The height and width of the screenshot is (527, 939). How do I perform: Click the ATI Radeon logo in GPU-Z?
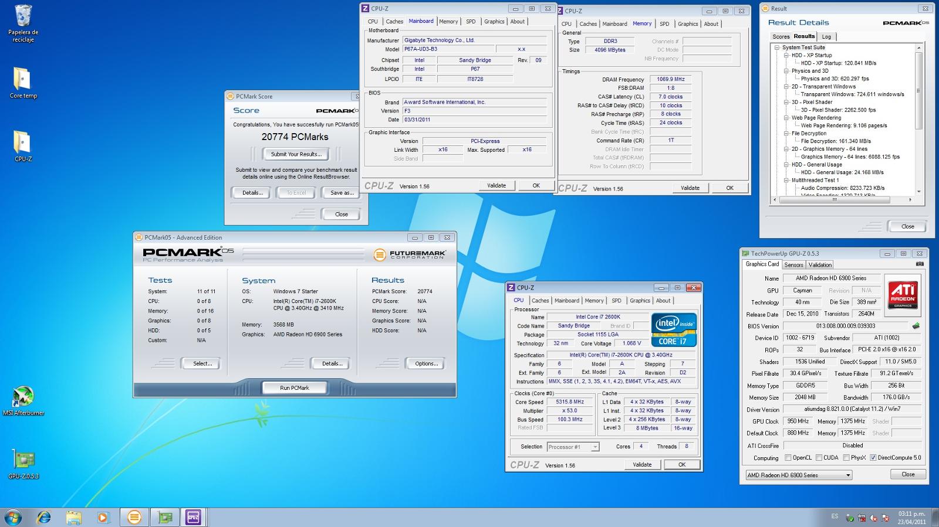(x=903, y=295)
